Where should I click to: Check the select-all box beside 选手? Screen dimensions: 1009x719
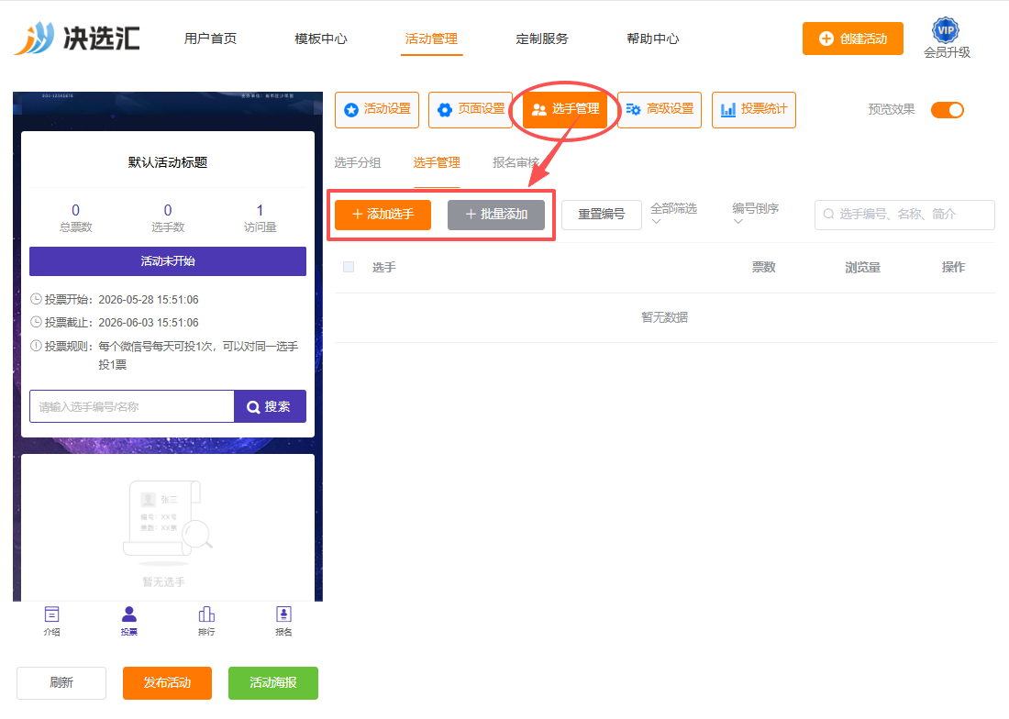pos(349,267)
